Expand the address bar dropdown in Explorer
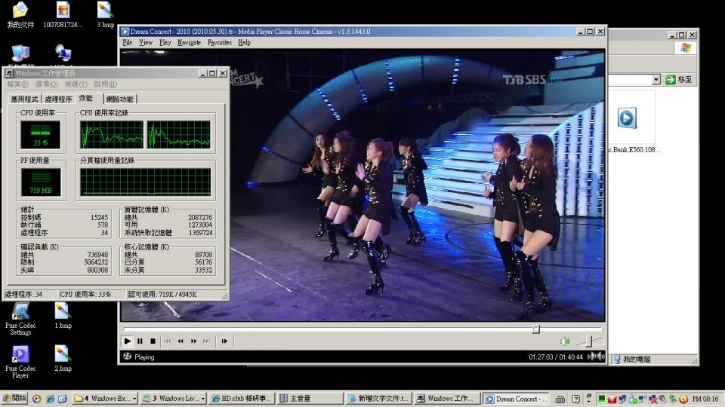 point(656,79)
